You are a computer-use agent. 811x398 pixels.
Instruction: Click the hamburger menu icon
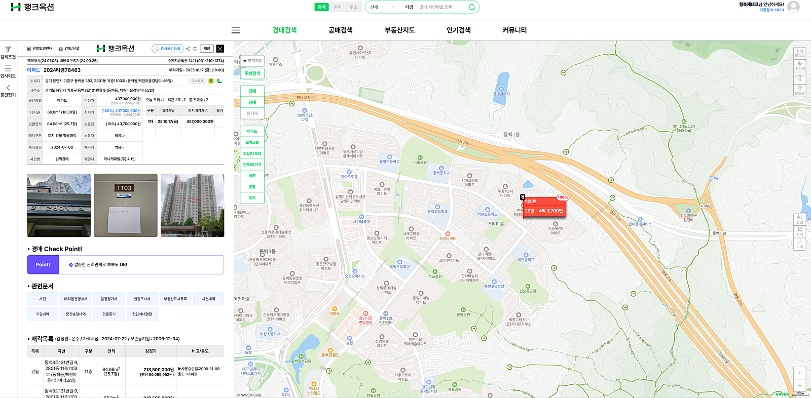pos(236,30)
